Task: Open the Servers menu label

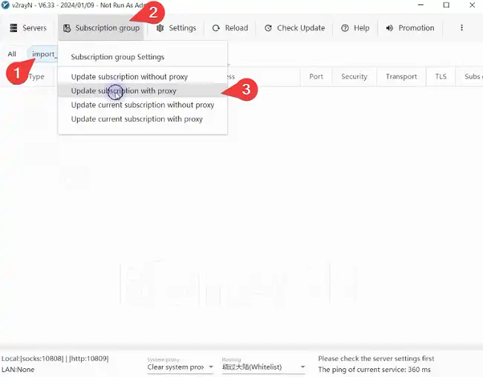Action: point(34,28)
